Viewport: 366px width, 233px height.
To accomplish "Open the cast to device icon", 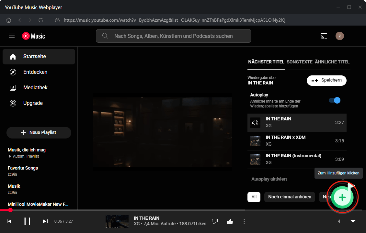I will coord(324,36).
